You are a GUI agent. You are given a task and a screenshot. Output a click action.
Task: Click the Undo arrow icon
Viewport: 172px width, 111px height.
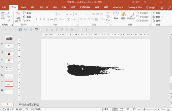pyautogui.click(x=25, y=29)
